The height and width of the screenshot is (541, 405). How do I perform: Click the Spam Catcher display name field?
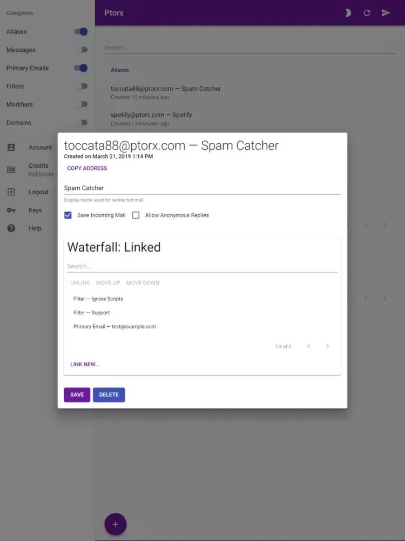(202, 188)
